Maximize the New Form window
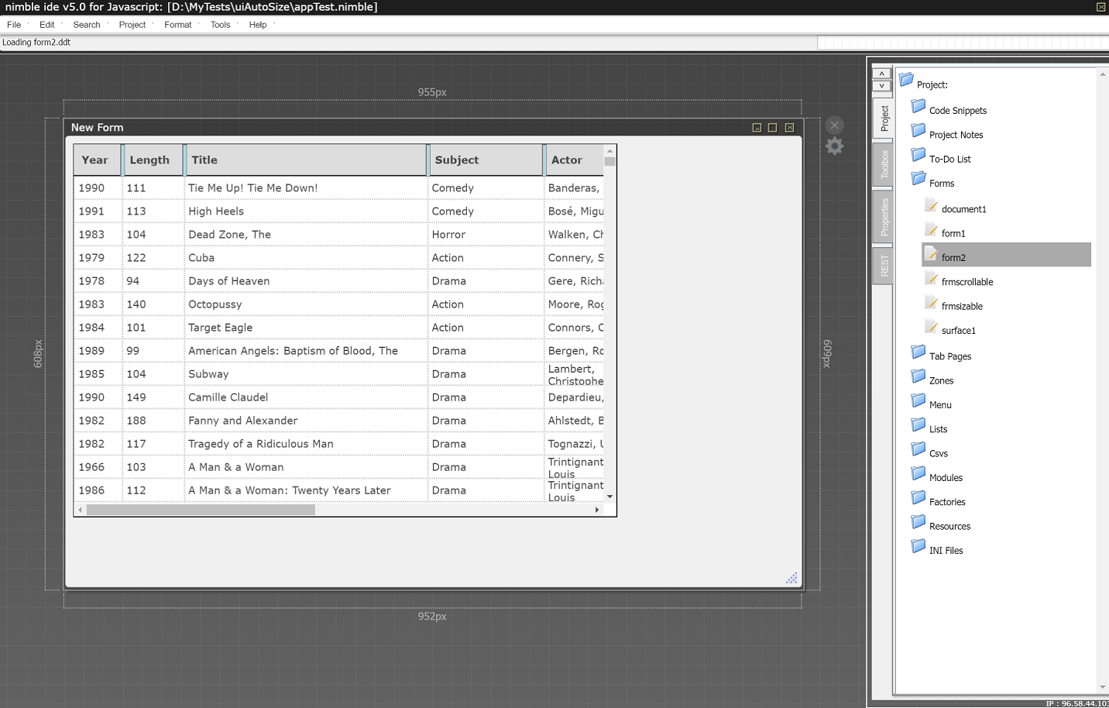 pyautogui.click(x=772, y=128)
